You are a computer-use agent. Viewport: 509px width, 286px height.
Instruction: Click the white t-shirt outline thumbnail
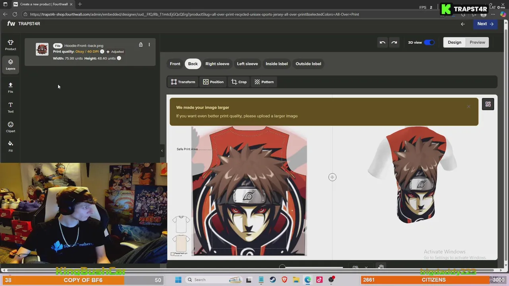pyautogui.click(x=181, y=224)
